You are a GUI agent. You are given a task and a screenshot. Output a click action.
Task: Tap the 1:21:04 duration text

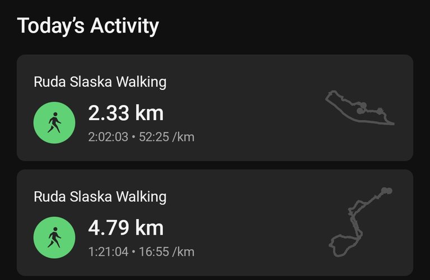108,251
